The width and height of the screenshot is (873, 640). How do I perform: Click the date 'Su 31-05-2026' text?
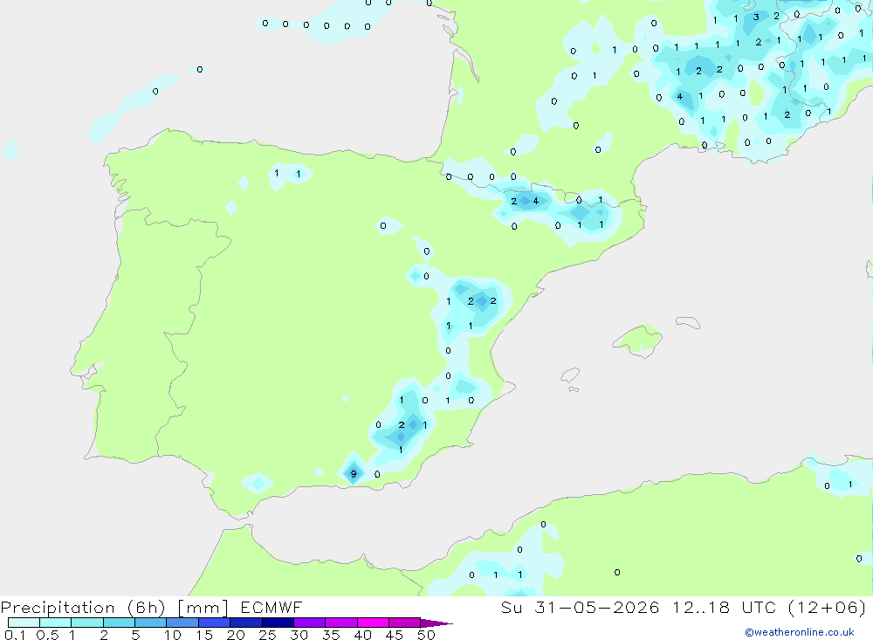(x=581, y=608)
